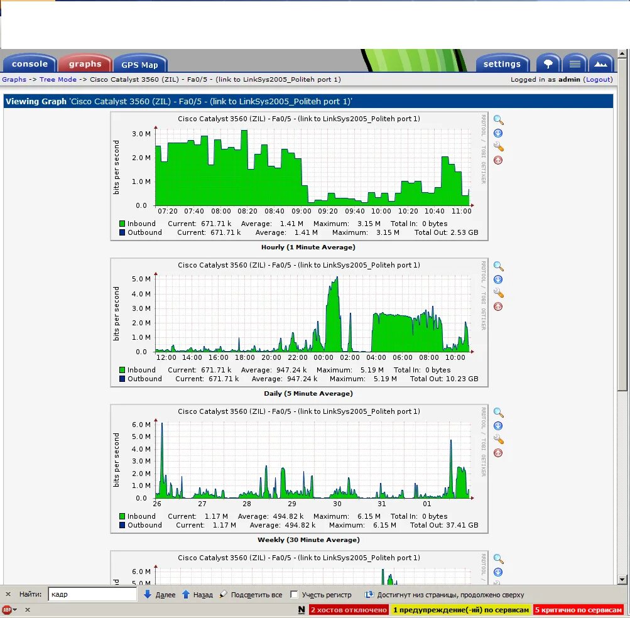The image size is (630, 618).
Task: Switch to preview view mode icon tab
Action: point(601,63)
